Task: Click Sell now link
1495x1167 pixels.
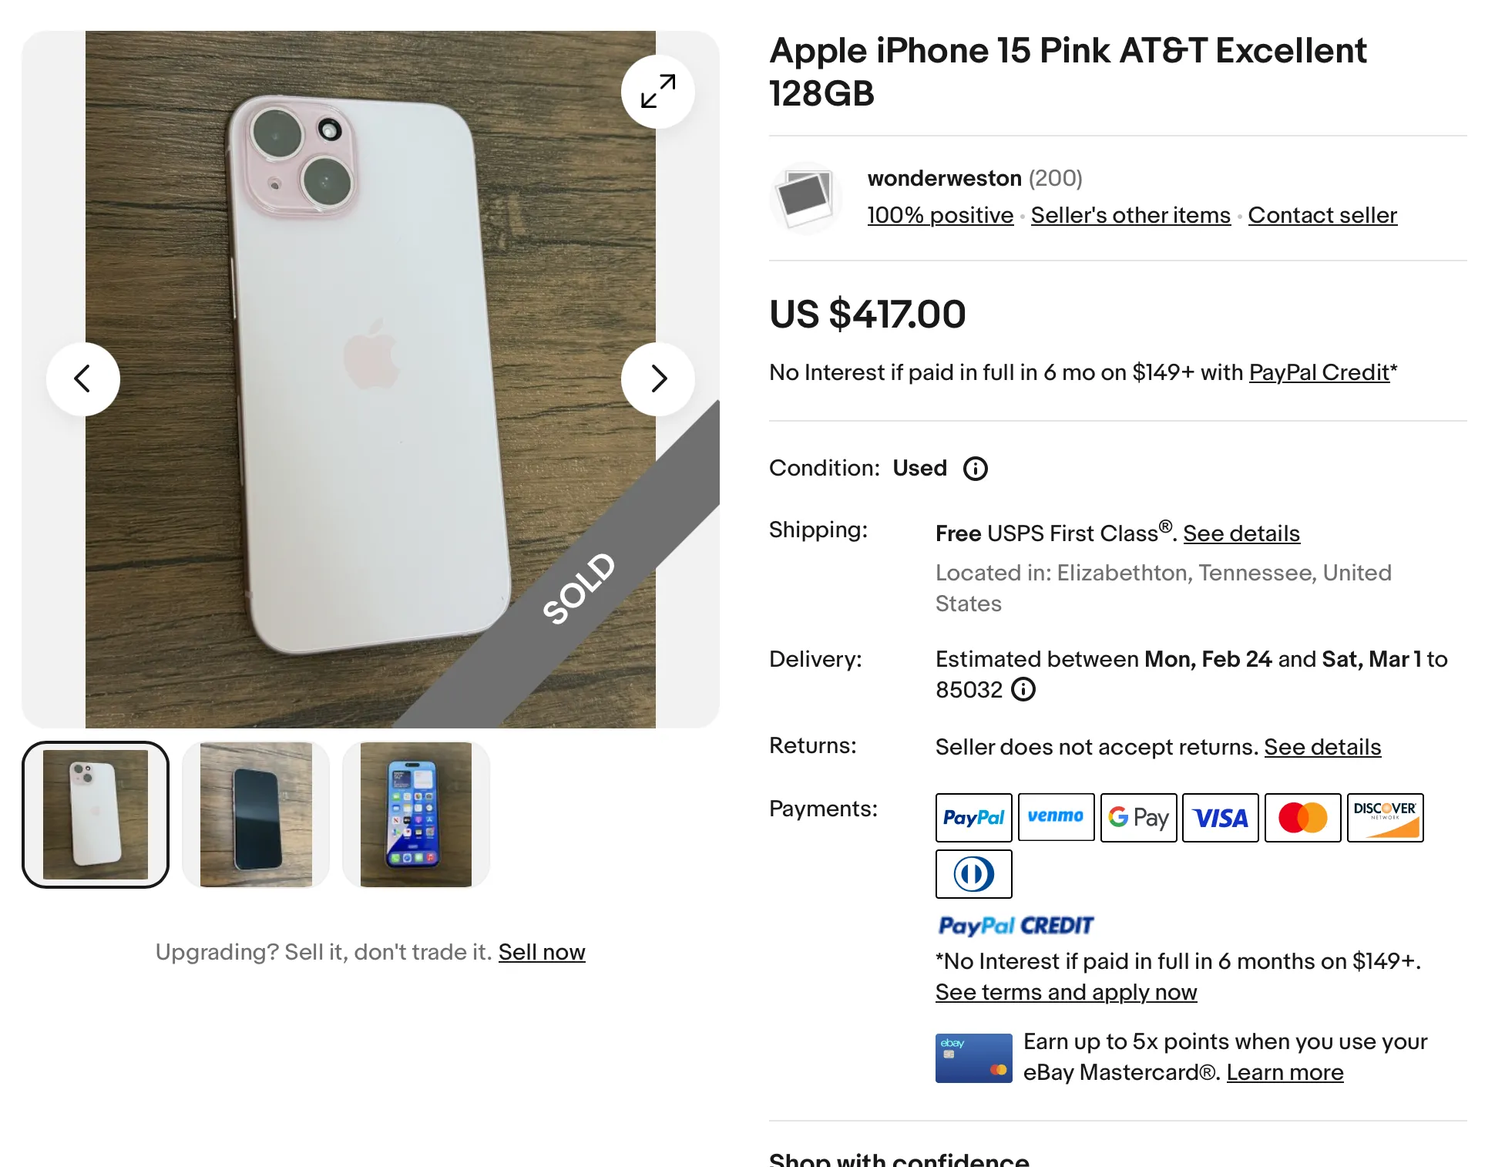Action: click(x=542, y=952)
